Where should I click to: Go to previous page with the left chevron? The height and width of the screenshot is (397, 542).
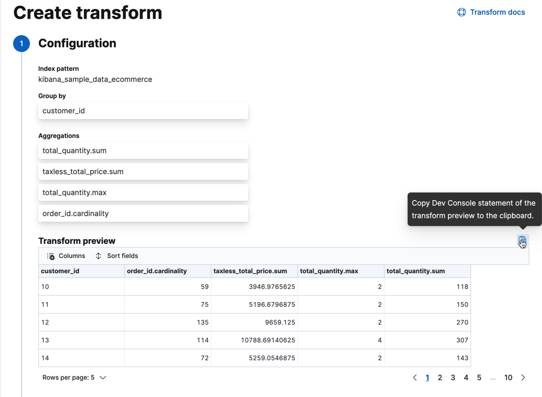tap(415, 377)
